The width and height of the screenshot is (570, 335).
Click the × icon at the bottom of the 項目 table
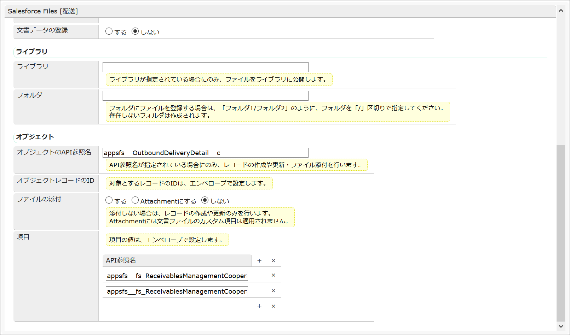click(273, 306)
